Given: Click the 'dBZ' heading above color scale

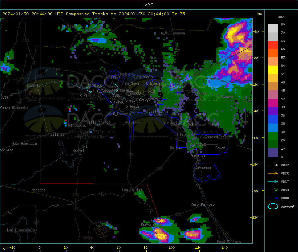Looking at the screenshot, I should pos(281,17).
